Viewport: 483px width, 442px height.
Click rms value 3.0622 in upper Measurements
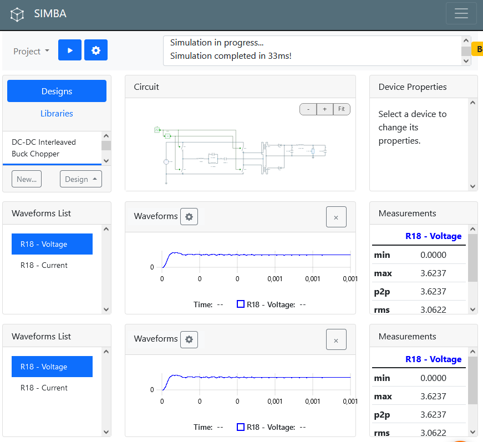[433, 309]
